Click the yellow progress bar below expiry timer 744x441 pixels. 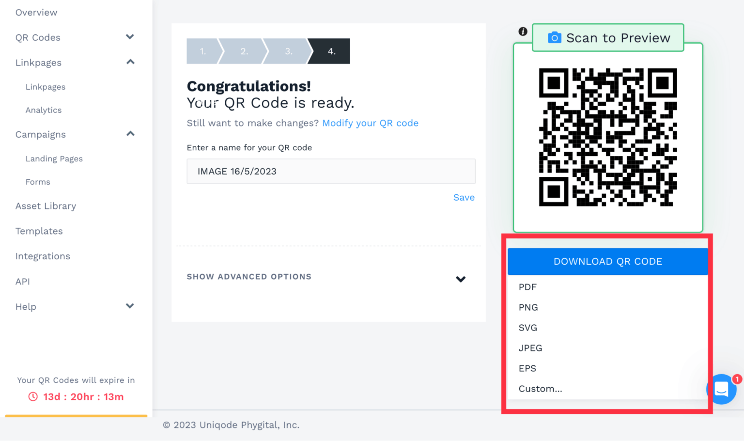(x=76, y=416)
